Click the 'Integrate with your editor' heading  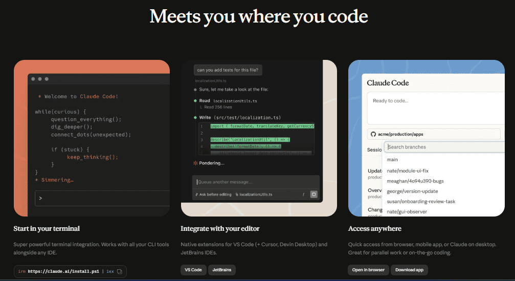click(220, 228)
